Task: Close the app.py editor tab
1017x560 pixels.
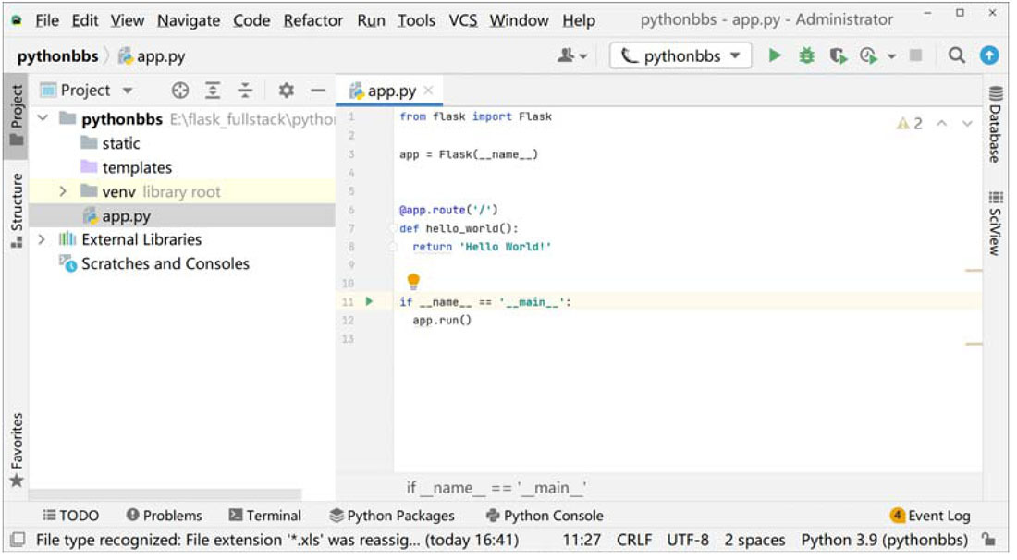Action: pos(428,91)
